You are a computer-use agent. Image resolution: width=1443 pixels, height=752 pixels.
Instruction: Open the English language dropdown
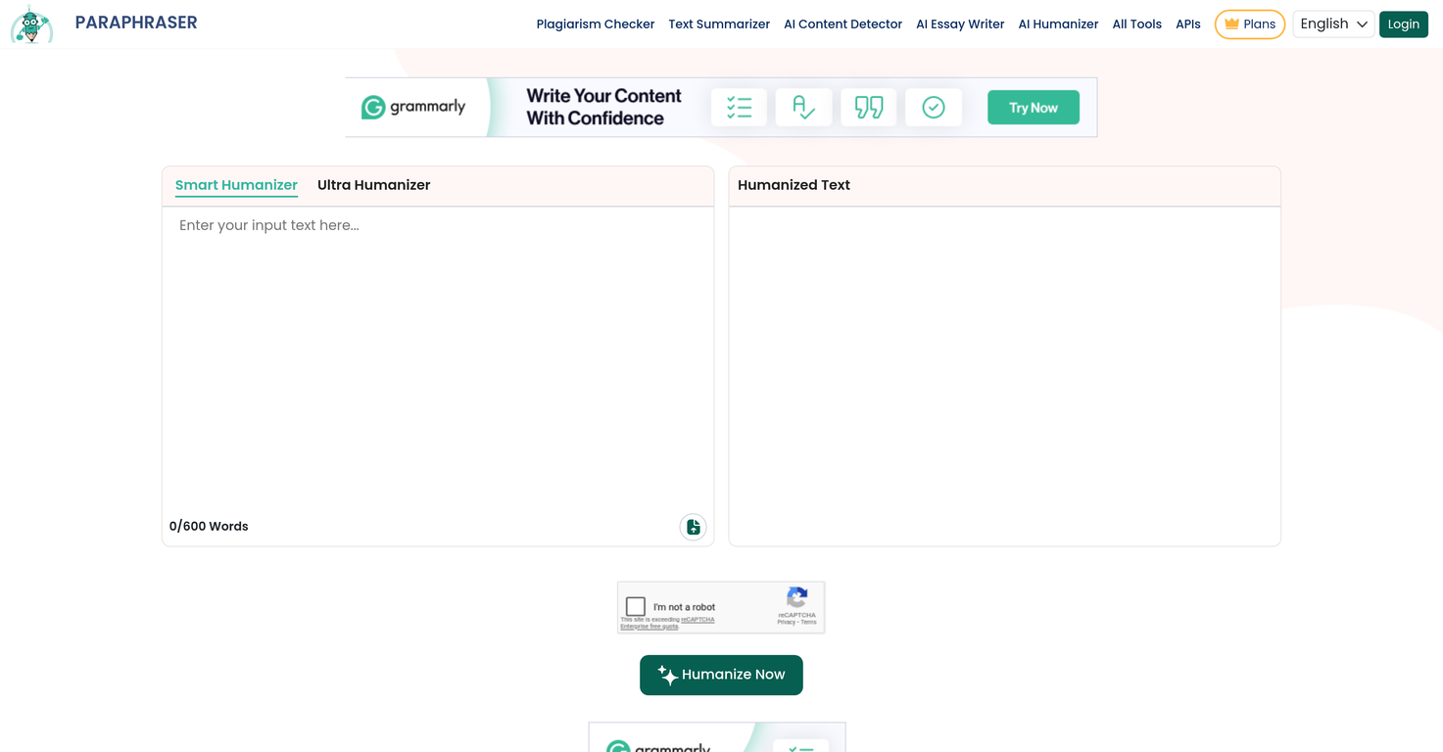pos(1333,24)
